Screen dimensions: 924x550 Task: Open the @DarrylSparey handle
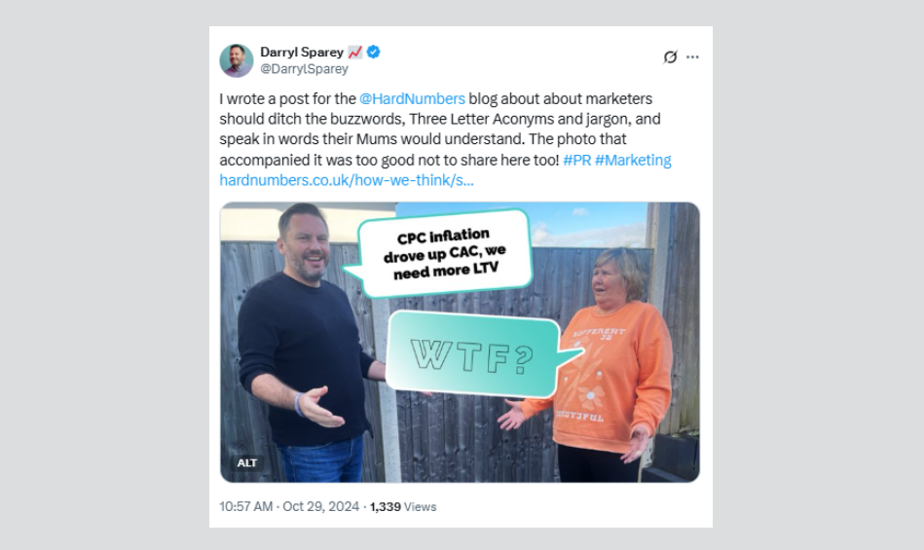304,69
